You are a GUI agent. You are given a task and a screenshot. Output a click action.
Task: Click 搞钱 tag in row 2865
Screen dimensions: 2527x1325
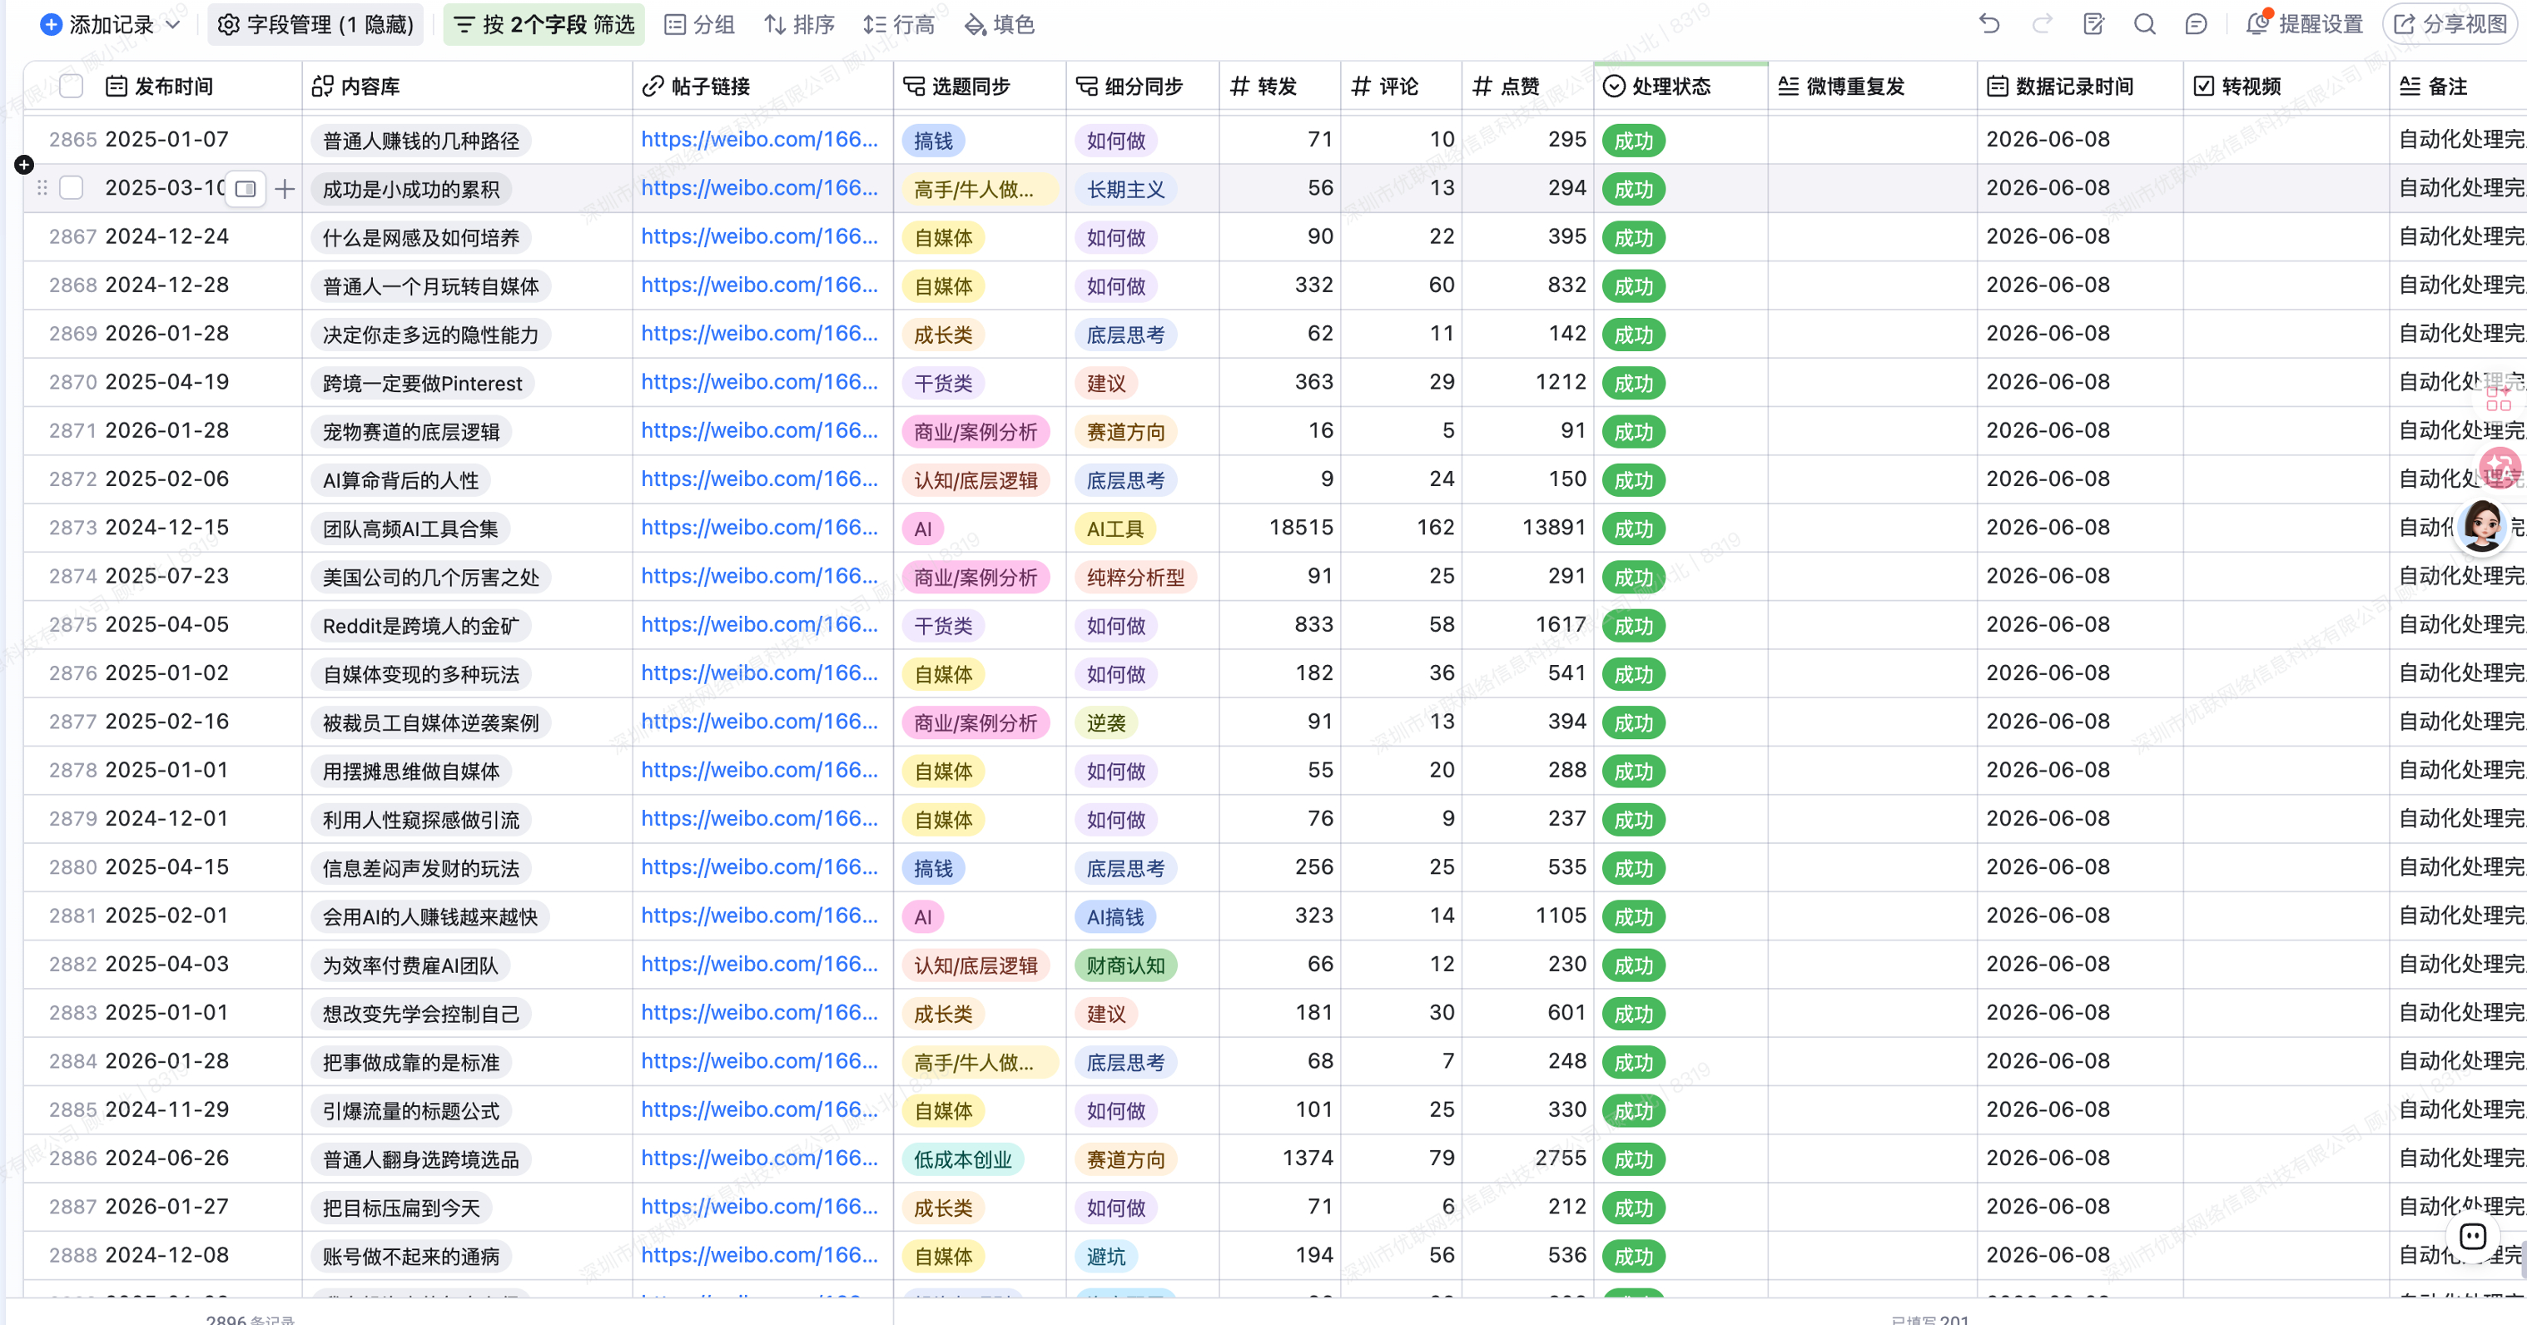[x=933, y=141]
